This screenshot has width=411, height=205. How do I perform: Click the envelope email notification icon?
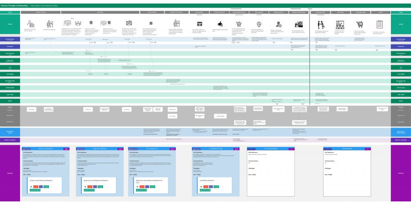[129, 23]
